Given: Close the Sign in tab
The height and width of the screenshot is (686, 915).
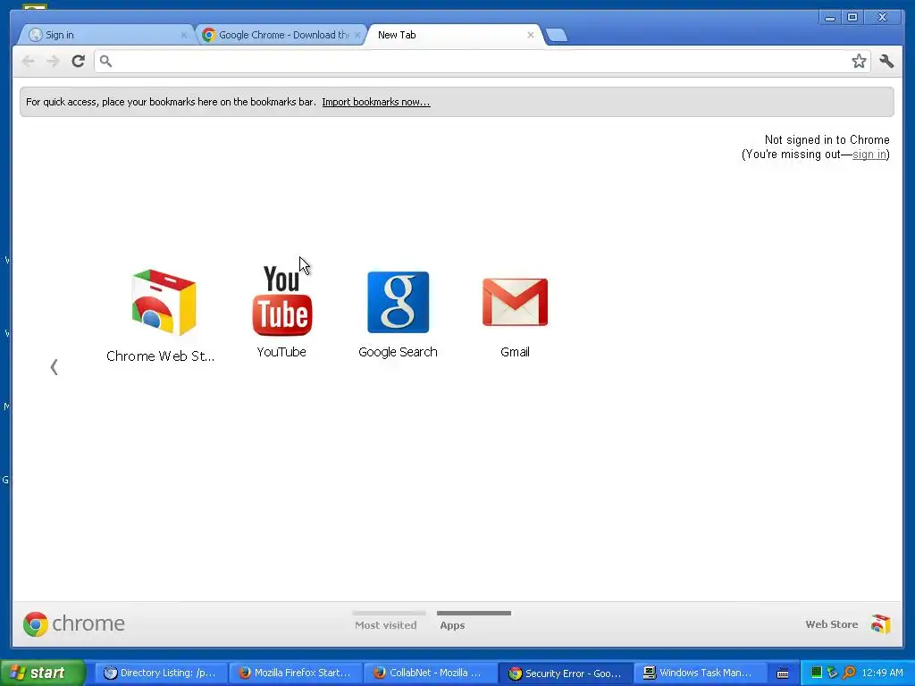Looking at the screenshot, I should (184, 35).
